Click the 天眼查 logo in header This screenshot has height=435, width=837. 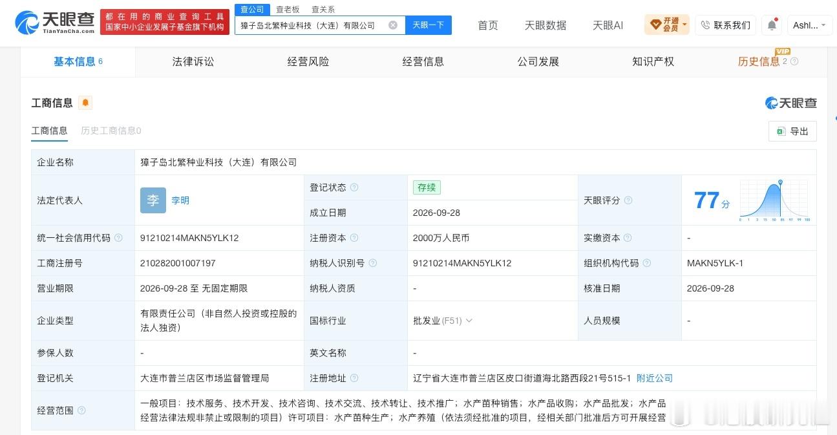(54, 23)
